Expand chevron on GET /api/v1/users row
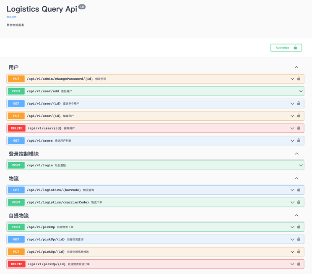Image resolution: width=312 pixels, height=274 pixels. tap(292, 141)
